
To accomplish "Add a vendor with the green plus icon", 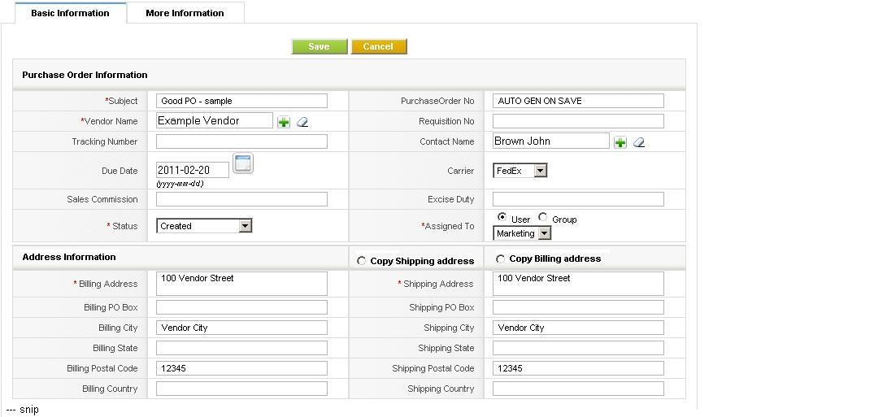I will pyautogui.click(x=284, y=122).
